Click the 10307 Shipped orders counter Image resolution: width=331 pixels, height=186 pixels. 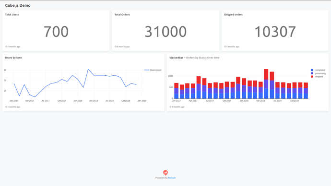coord(275,32)
